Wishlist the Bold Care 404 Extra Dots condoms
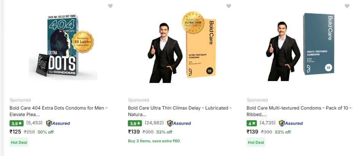The height and width of the screenshot is (156, 355). pyautogui.click(x=110, y=6)
